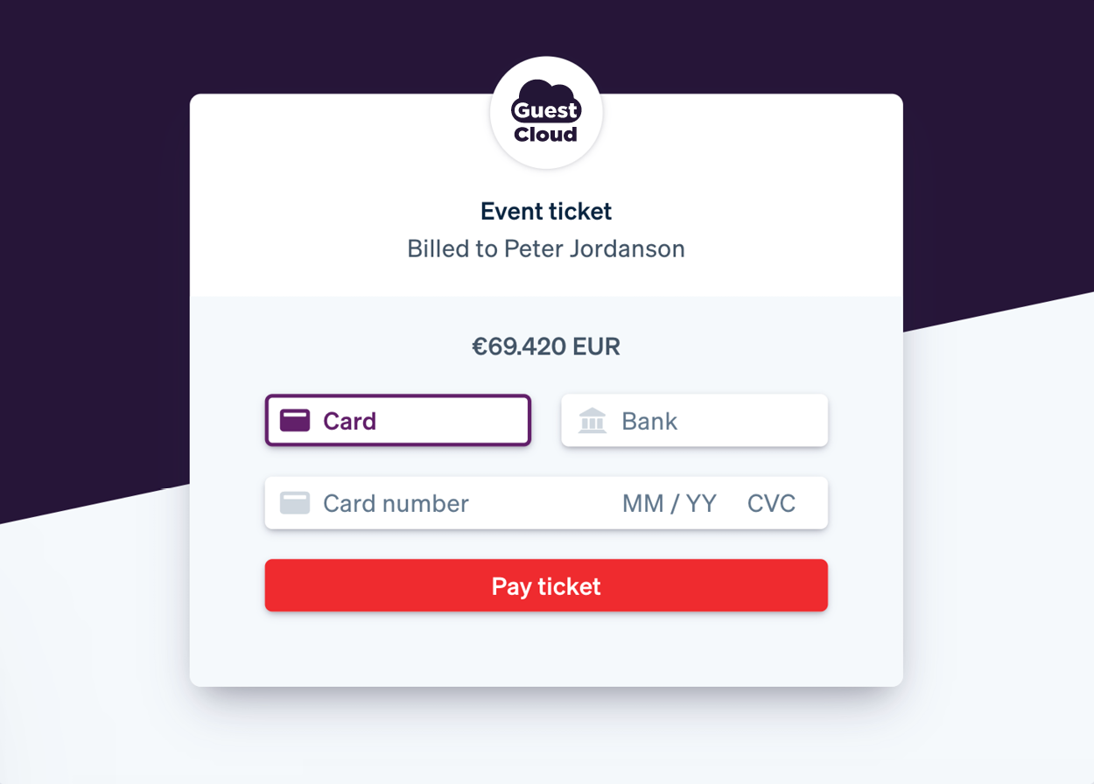Click empty space below the Pay ticket button
This screenshot has width=1094, height=784.
point(546,649)
